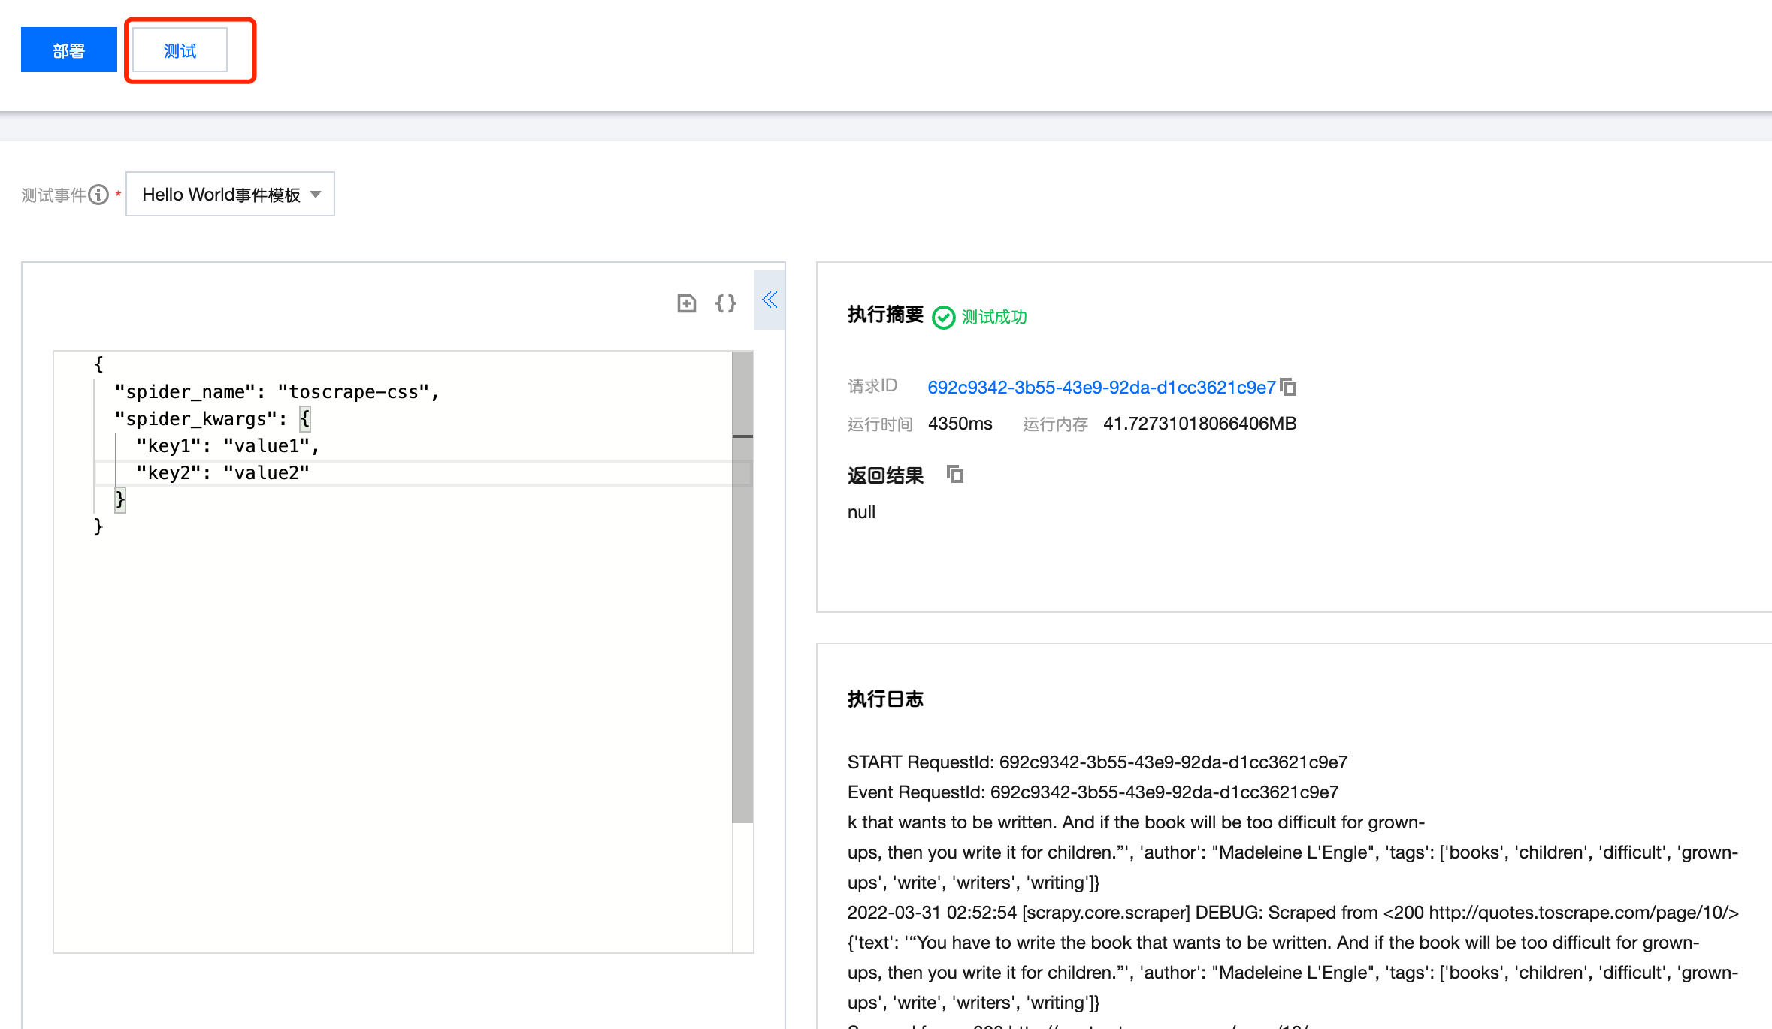Open the Hello World事件模板 dropdown
Viewport: 1772px width, 1029px height.
[230, 194]
